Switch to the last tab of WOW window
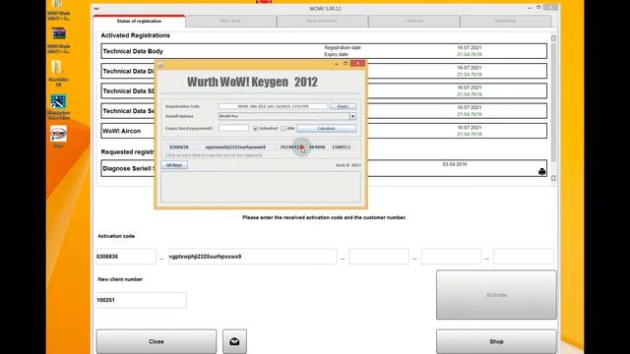The height and width of the screenshot is (354, 630). (505, 22)
